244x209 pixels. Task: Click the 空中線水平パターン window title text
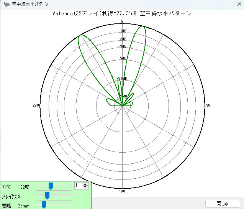(31, 4)
